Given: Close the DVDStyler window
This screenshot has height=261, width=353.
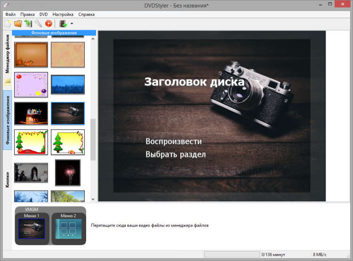Looking at the screenshot, I should pos(343,4).
